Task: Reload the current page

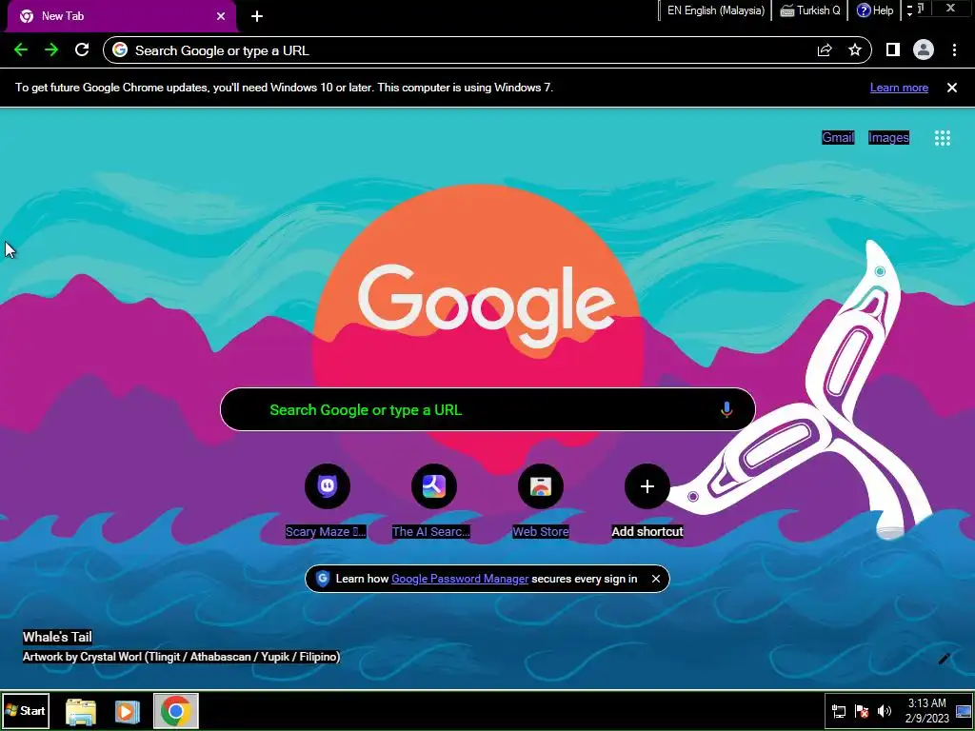Action: (x=82, y=50)
